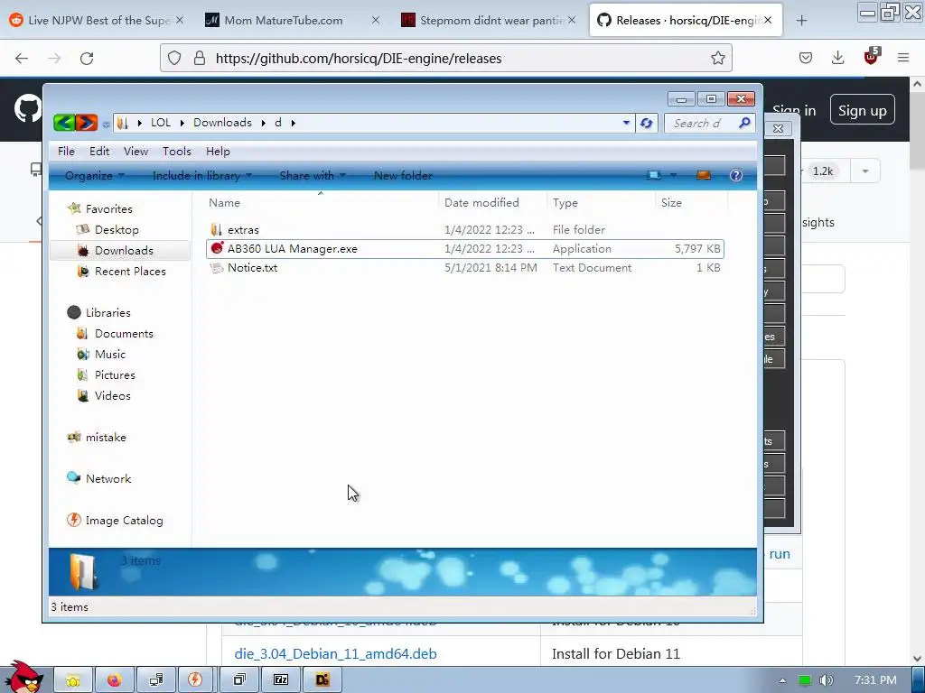Sort by Date modified column header

coord(492,202)
